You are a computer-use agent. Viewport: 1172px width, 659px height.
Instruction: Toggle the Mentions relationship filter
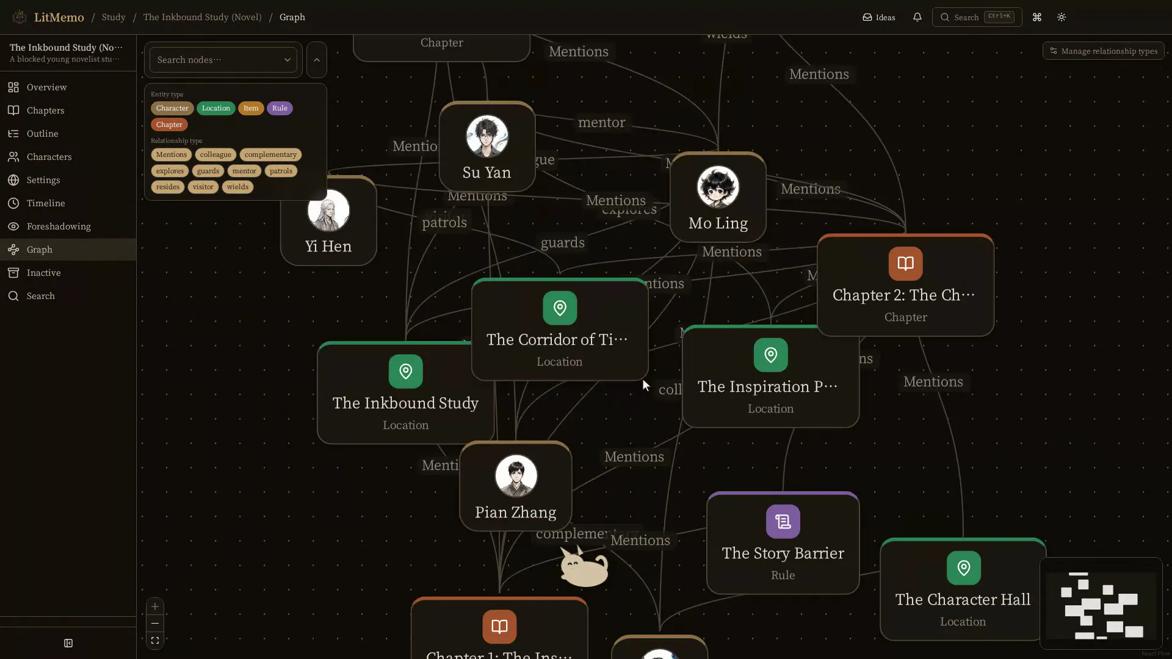pos(172,154)
